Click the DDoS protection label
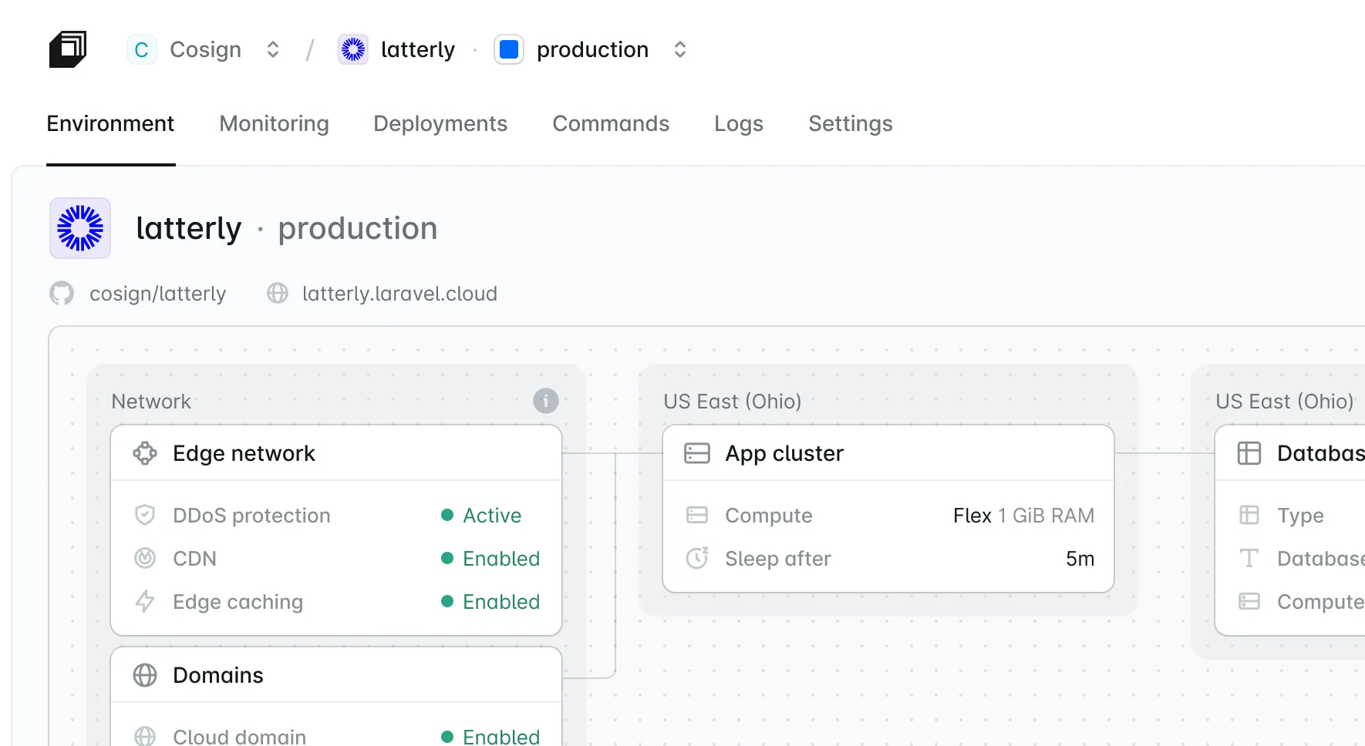The width and height of the screenshot is (1365, 746). [x=251, y=515]
